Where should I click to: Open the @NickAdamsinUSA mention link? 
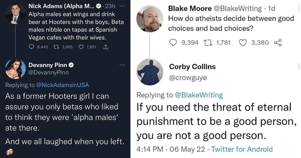click(63, 85)
